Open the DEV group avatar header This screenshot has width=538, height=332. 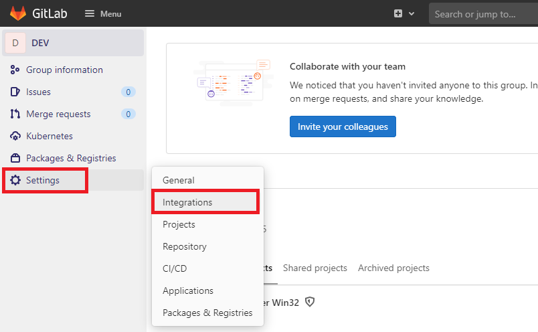pyautogui.click(x=73, y=43)
